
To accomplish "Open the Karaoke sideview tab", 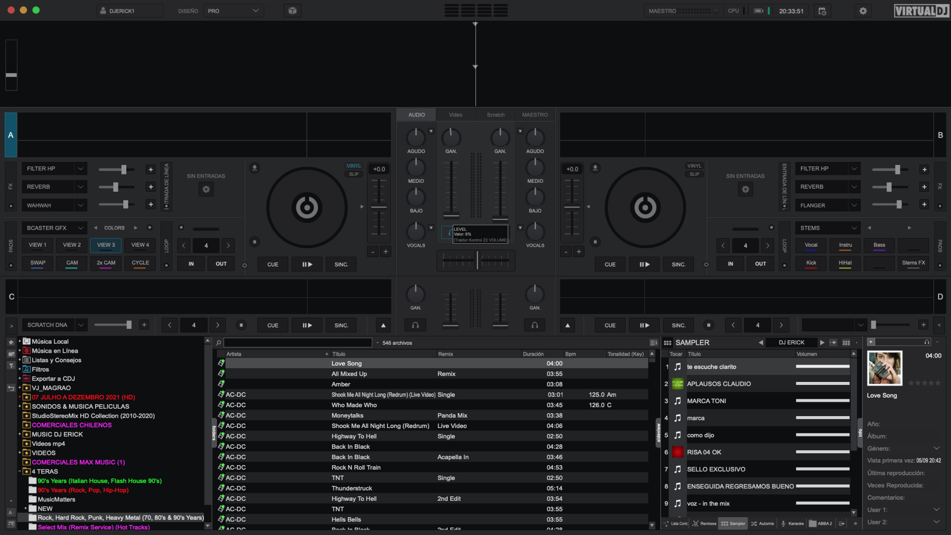I will [792, 524].
